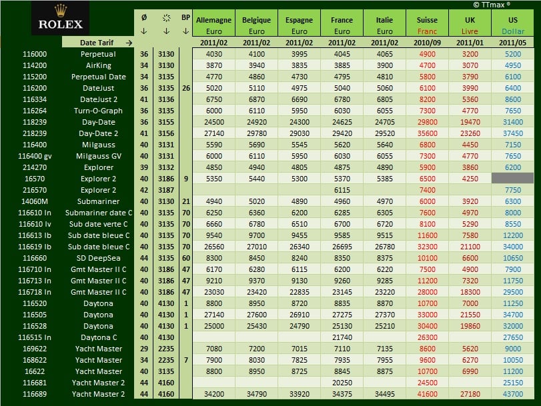Screen dimensions: 541x406
Task: Click the Day-Date 2 model name
Action: point(98,133)
